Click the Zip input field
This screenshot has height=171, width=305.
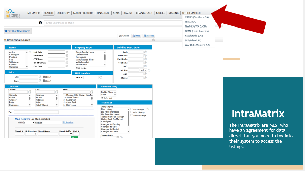tap(36, 112)
